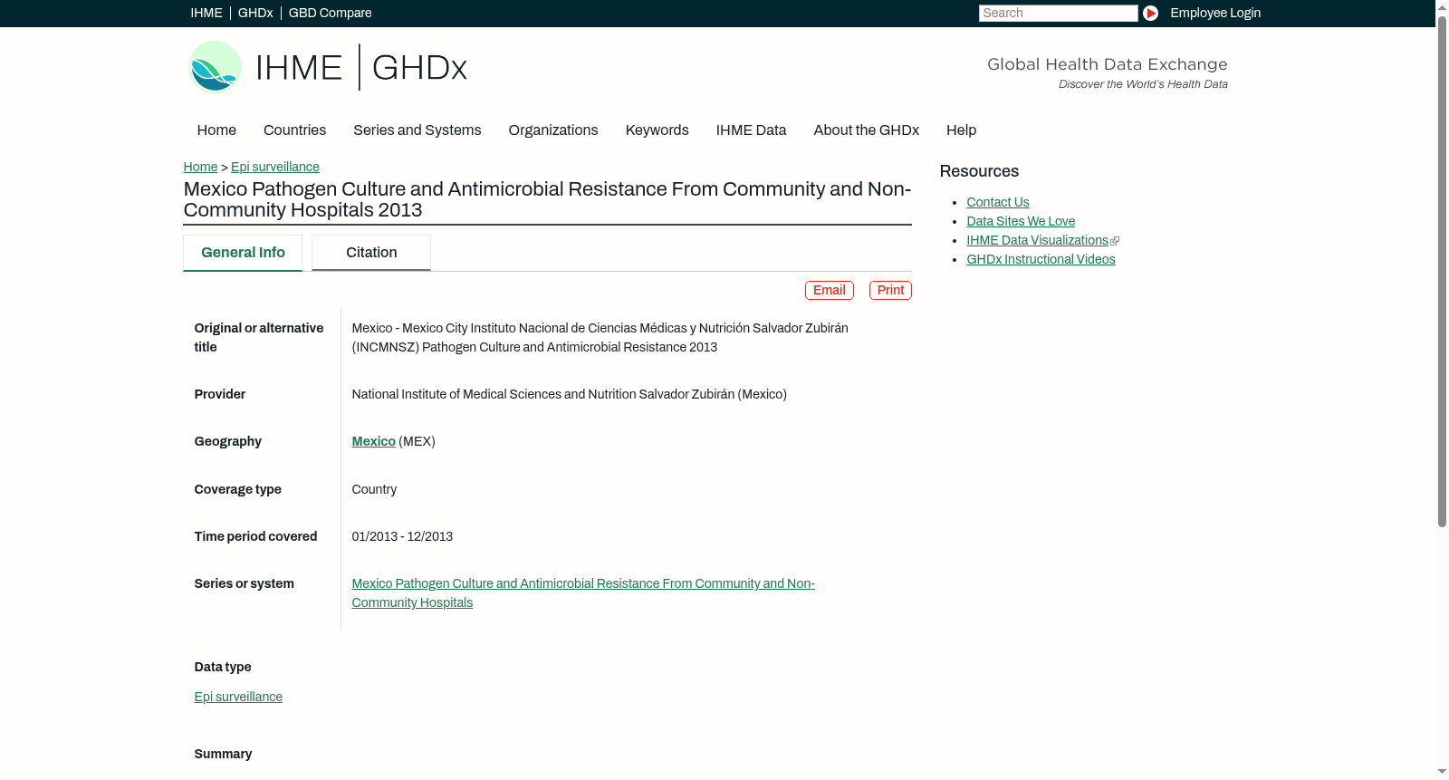Open the Keywords menu
The image size is (1449, 780).
(x=657, y=130)
